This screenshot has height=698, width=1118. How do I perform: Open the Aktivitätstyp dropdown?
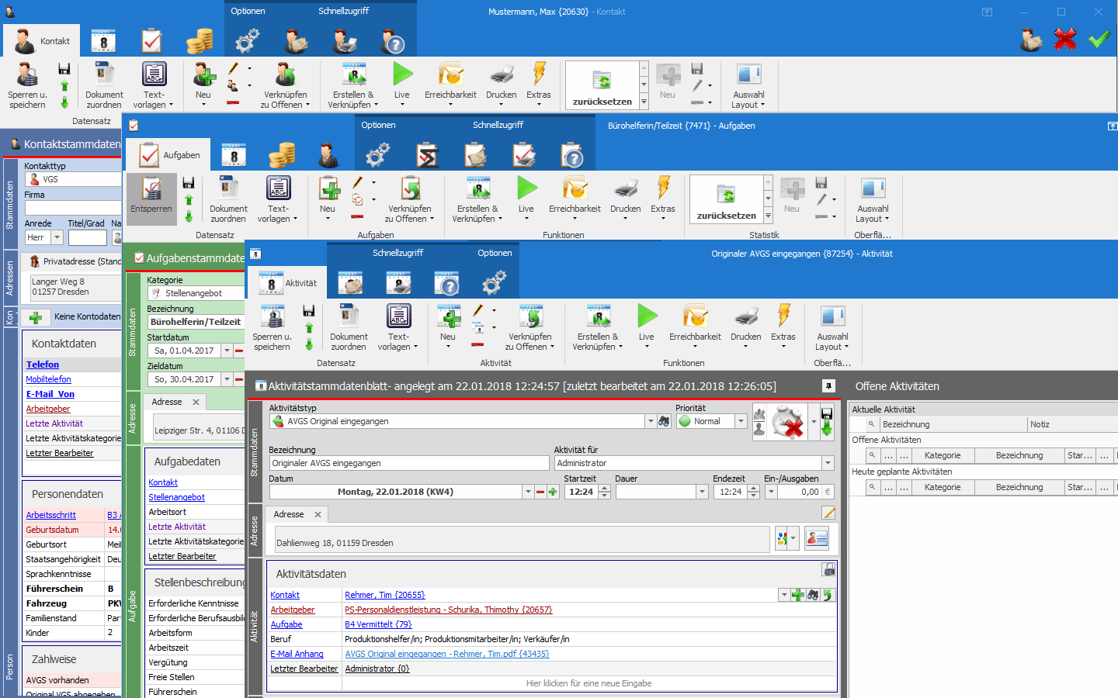tap(651, 421)
